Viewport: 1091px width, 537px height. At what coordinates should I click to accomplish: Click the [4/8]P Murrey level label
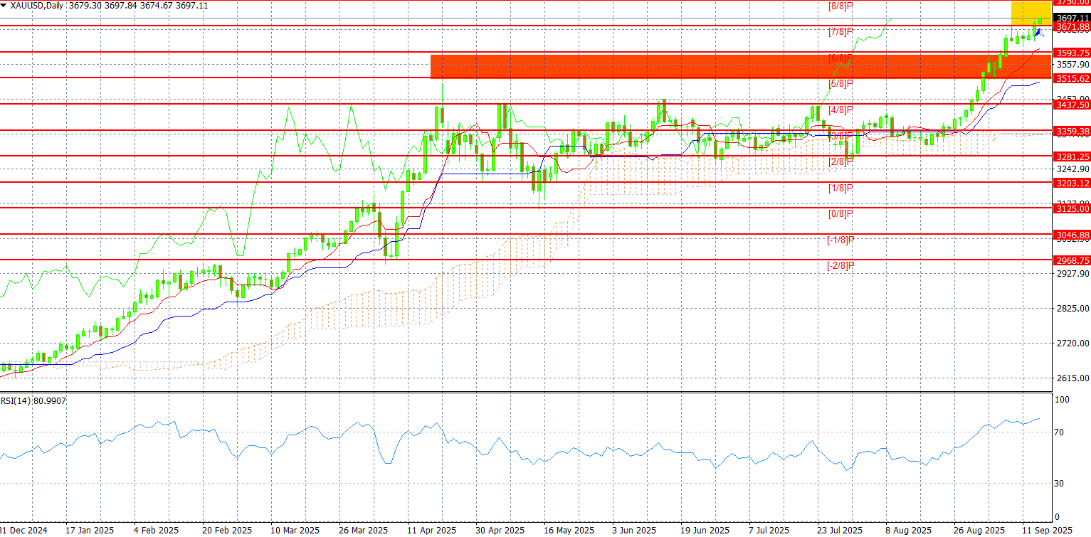[840, 110]
